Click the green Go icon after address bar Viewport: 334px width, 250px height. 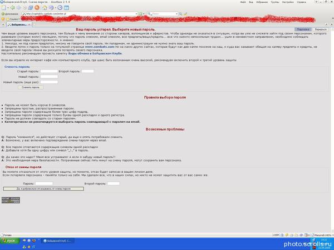(140, 14)
